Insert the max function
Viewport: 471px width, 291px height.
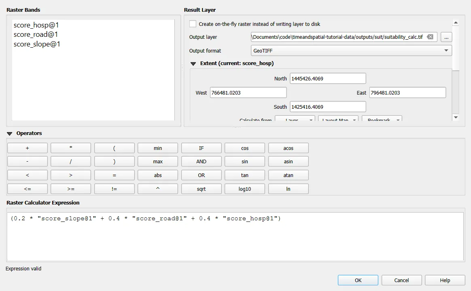(158, 161)
